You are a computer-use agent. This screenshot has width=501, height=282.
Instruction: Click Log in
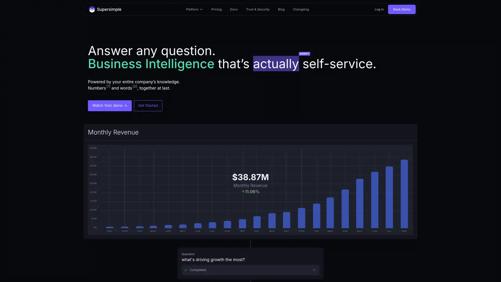point(379,9)
